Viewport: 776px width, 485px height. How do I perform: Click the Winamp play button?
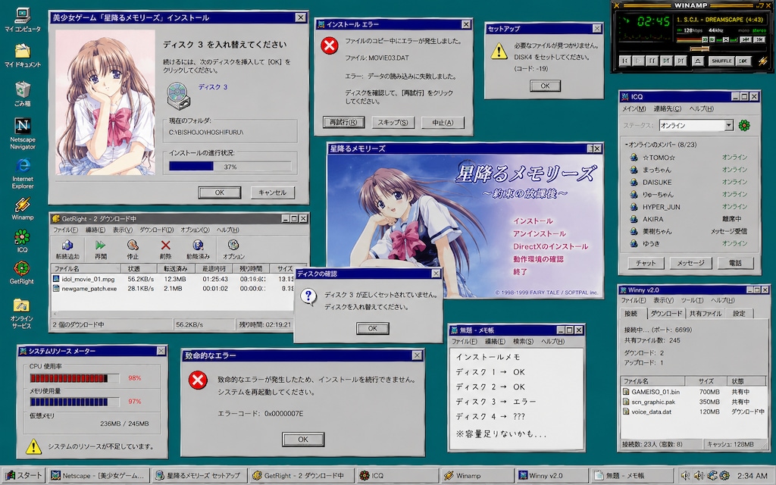[x=639, y=61]
